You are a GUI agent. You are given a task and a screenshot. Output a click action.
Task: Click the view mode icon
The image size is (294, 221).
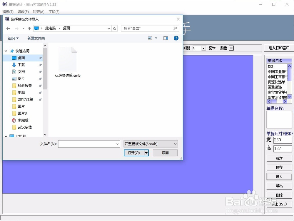click(150, 38)
